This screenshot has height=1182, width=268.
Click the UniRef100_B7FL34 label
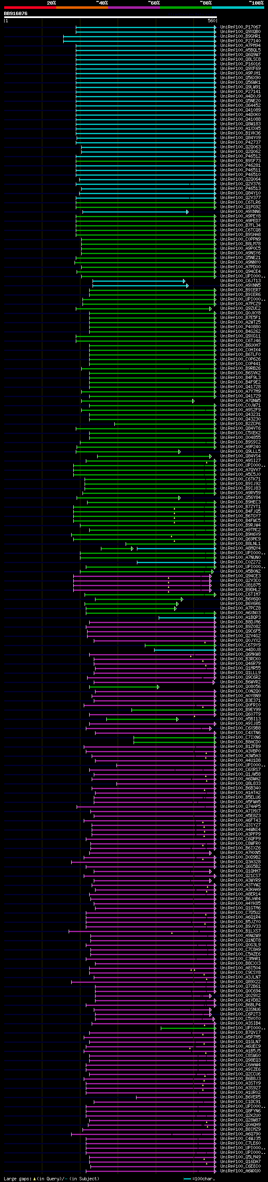pyautogui.click(x=240, y=225)
